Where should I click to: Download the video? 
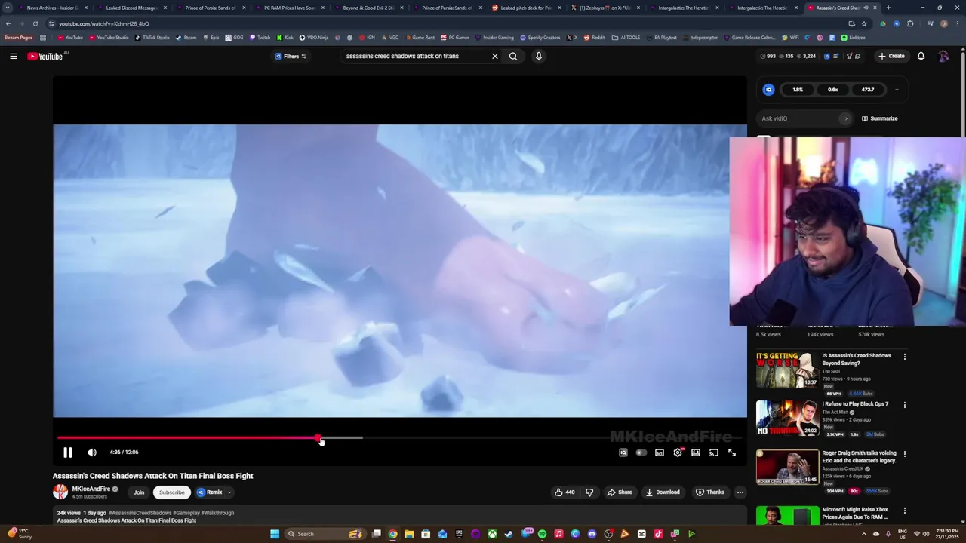pos(663,492)
